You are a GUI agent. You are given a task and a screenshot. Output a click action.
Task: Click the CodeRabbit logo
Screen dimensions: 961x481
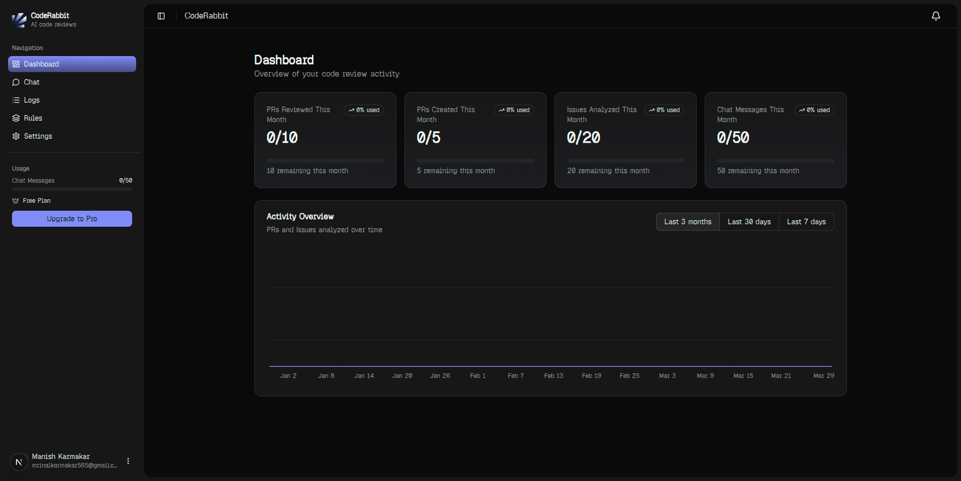click(x=19, y=20)
